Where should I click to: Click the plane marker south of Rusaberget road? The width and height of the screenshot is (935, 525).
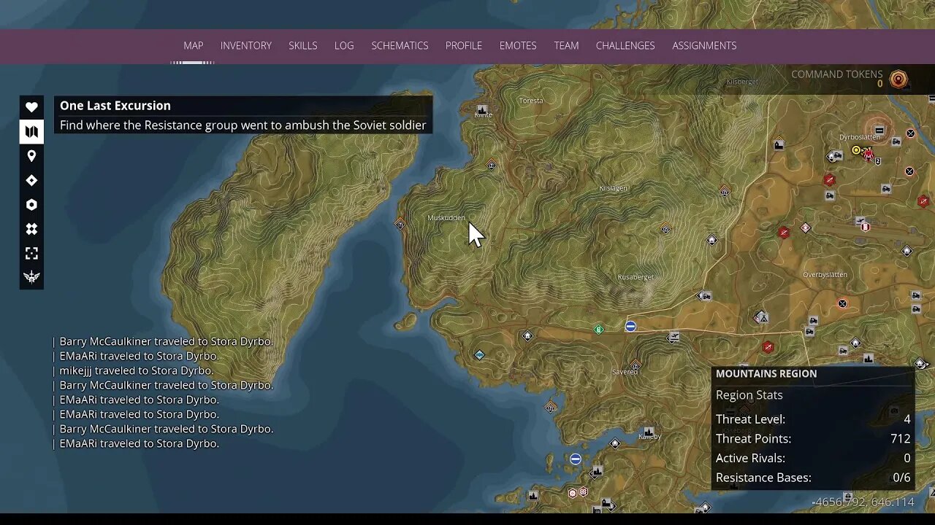click(673, 336)
